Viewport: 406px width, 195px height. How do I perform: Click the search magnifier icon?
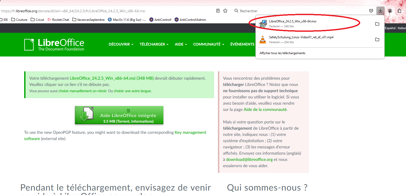[236, 11]
